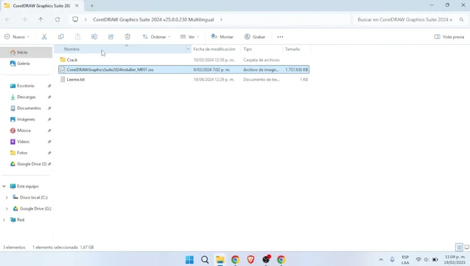Go back with the left arrow

tap(7, 19)
